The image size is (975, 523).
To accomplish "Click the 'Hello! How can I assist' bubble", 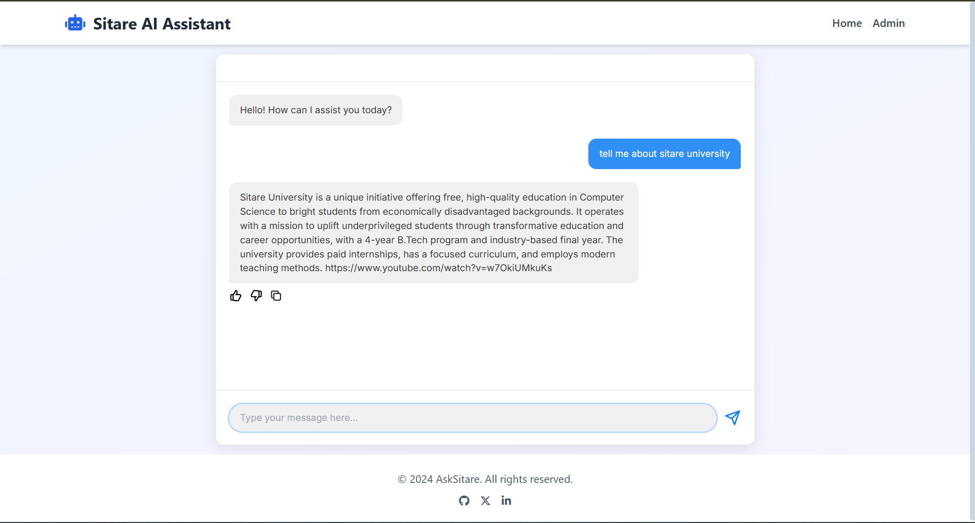I will [316, 110].
